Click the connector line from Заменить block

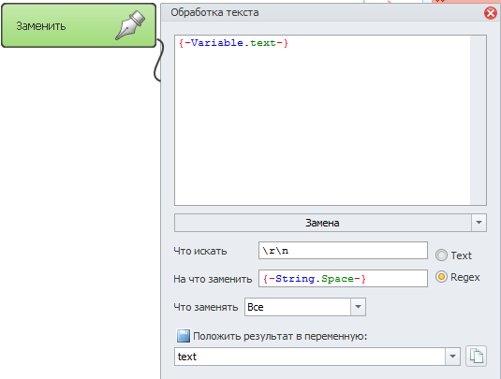tap(159, 60)
